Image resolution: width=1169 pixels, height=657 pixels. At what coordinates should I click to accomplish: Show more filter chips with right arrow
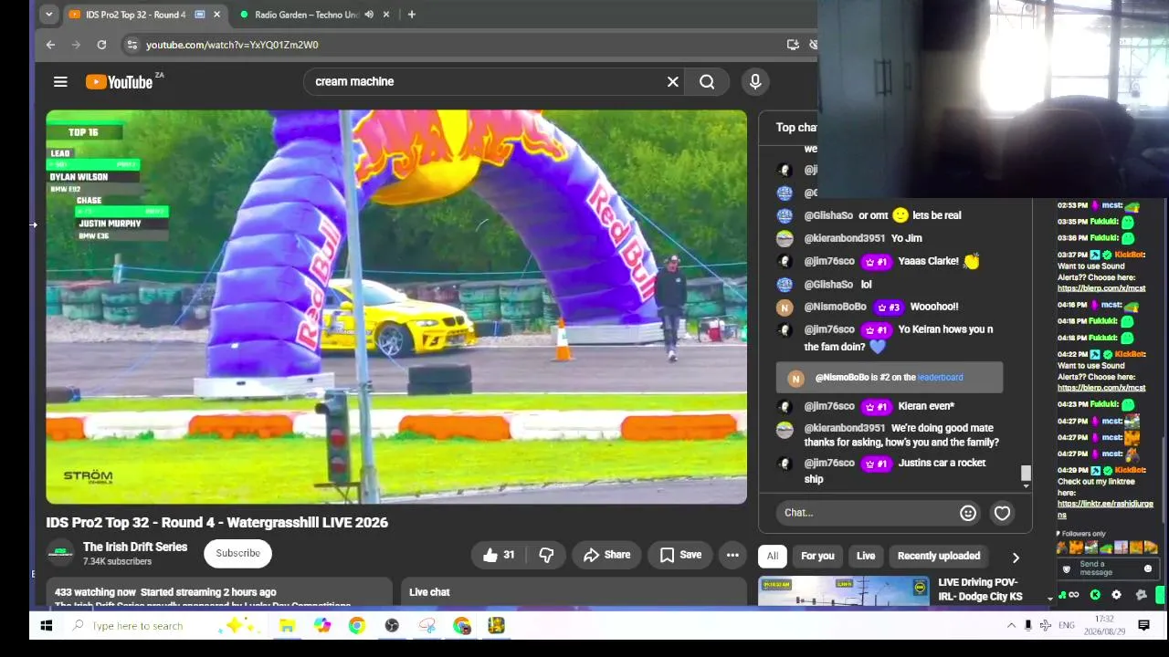[1016, 557]
